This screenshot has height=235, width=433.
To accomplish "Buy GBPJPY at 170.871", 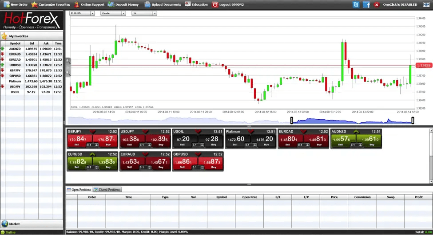I will (x=105, y=141).
